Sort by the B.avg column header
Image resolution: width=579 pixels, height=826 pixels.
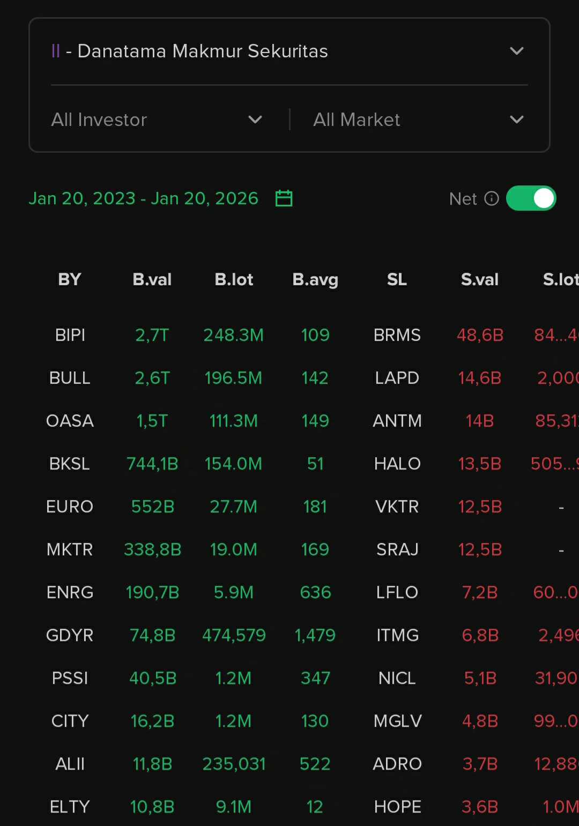pos(315,280)
